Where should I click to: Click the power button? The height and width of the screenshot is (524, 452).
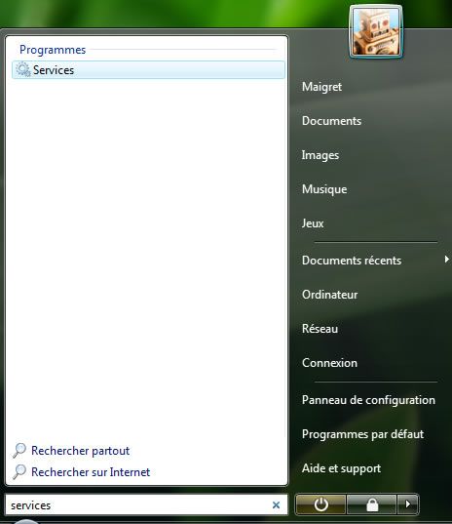[320, 504]
